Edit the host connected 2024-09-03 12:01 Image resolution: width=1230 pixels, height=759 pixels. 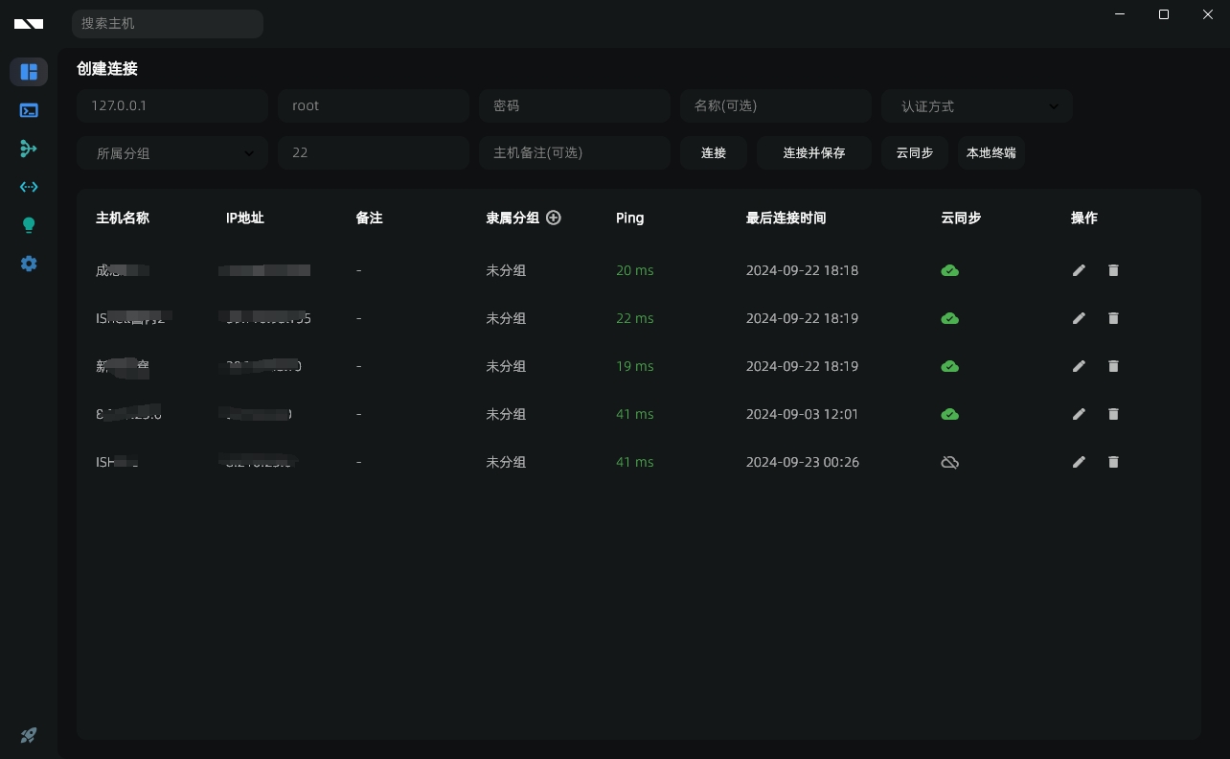click(x=1079, y=414)
